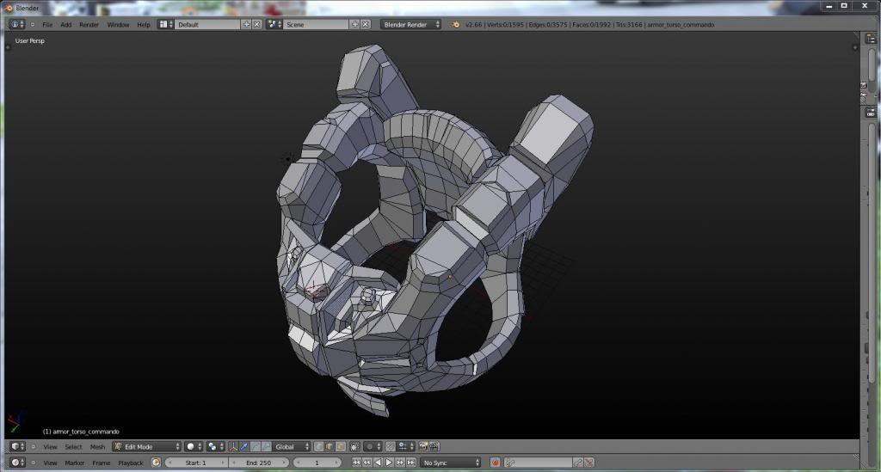Jump to the timeline start frame button
Viewport: 881px width, 472px height.
[x=356, y=463]
